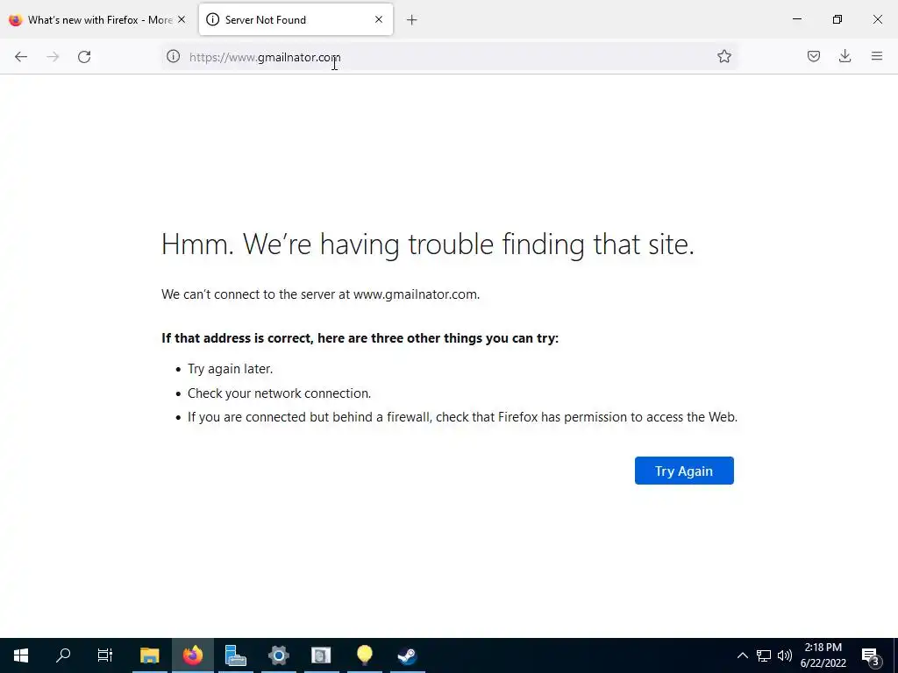Open the disk image app in taskbar
Screen dimensions: 898x673
(x=321, y=655)
